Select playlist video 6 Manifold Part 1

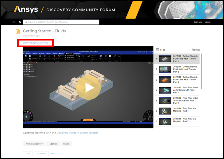pos(176,111)
